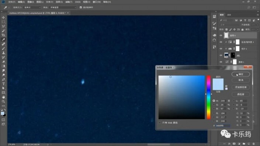Select the Hand tool
The width and height of the screenshot is (260, 146).
[3, 97]
